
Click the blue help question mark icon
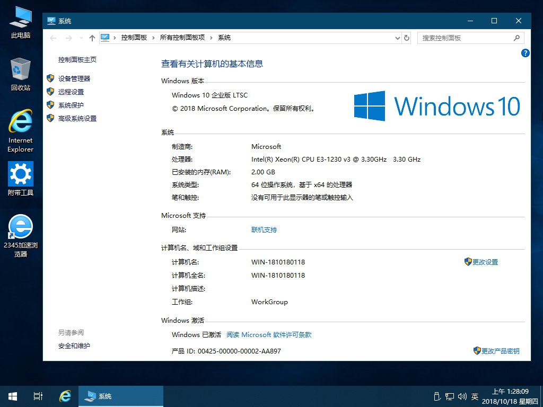[525, 53]
